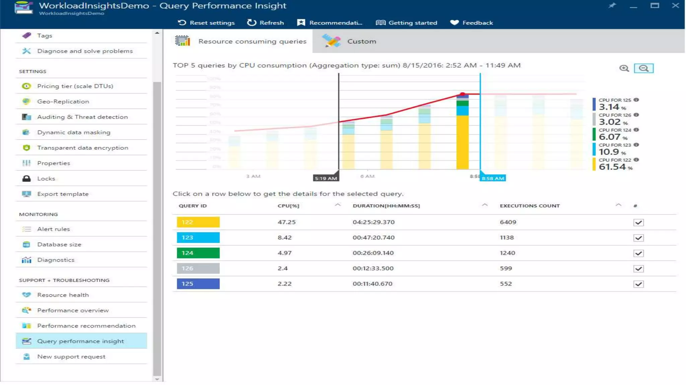Toggle the checkbox for query 126
This screenshot has width=686, height=385.
(x=638, y=269)
